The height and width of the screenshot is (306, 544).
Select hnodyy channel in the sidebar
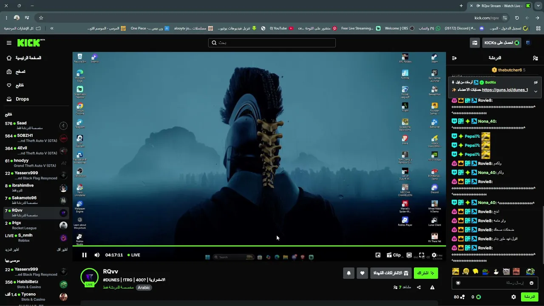[36, 163]
